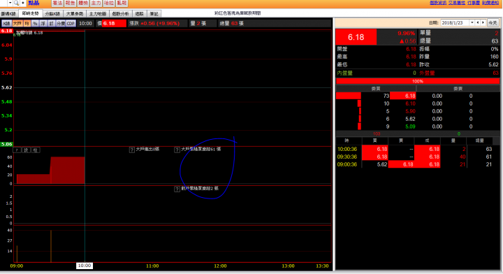Click the 亂報 toolbar button
Screen dimensions: 503x274
tap(122, 3)
